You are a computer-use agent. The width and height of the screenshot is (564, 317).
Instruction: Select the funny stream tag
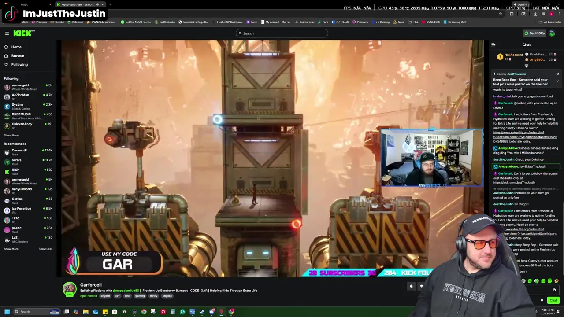pos(153,296)
